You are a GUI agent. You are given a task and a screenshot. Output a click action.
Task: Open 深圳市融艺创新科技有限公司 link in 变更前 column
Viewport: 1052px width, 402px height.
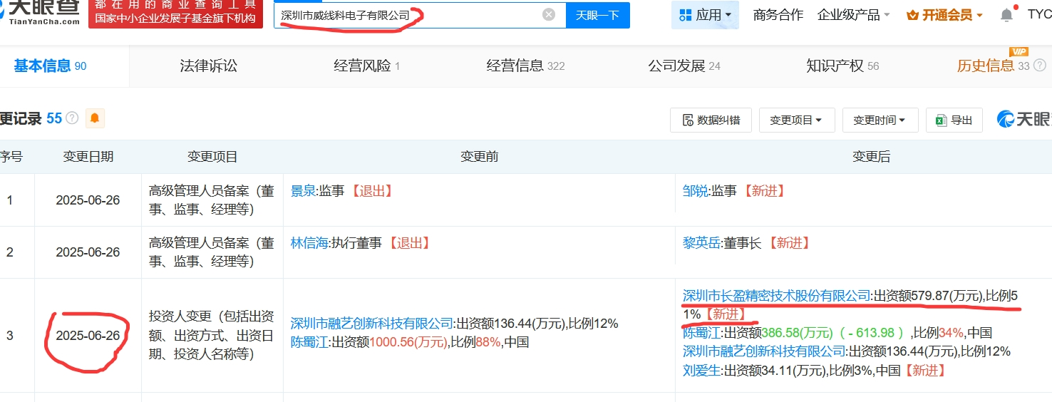click(372, 323)
